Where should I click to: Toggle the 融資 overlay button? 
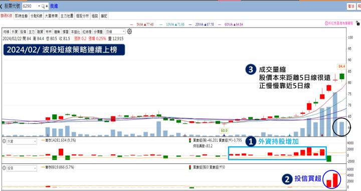point(40,32)
